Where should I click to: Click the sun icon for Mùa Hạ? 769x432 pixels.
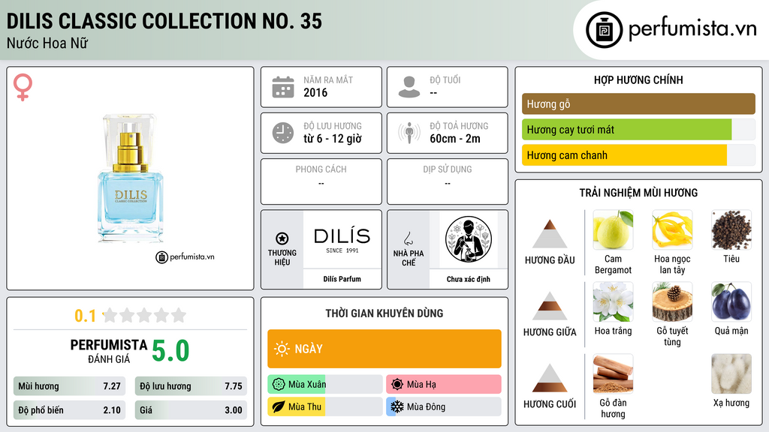(397, 384)
